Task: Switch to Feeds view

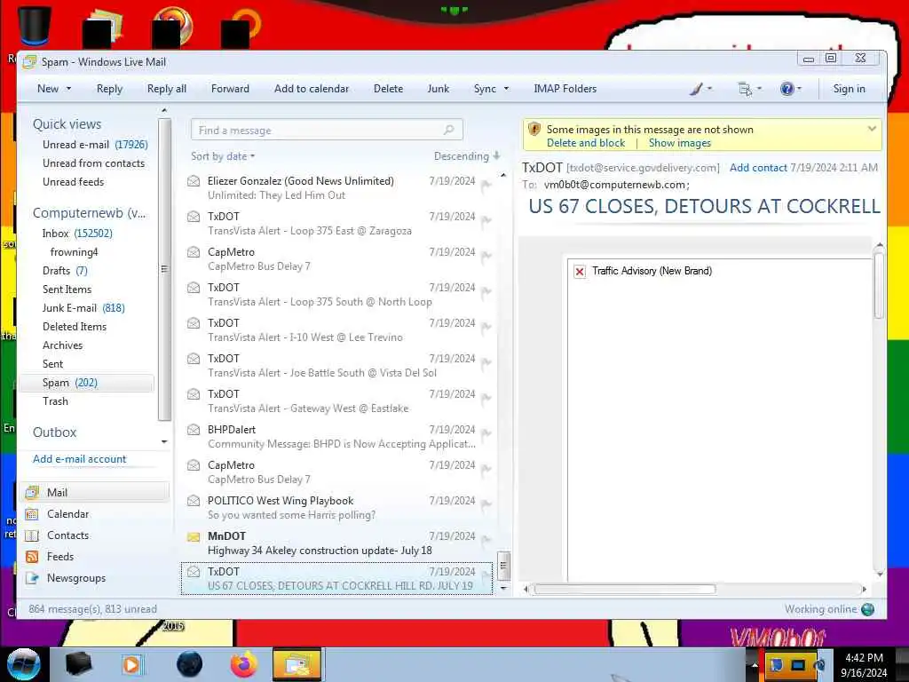Action: click(x=59, y=557)
